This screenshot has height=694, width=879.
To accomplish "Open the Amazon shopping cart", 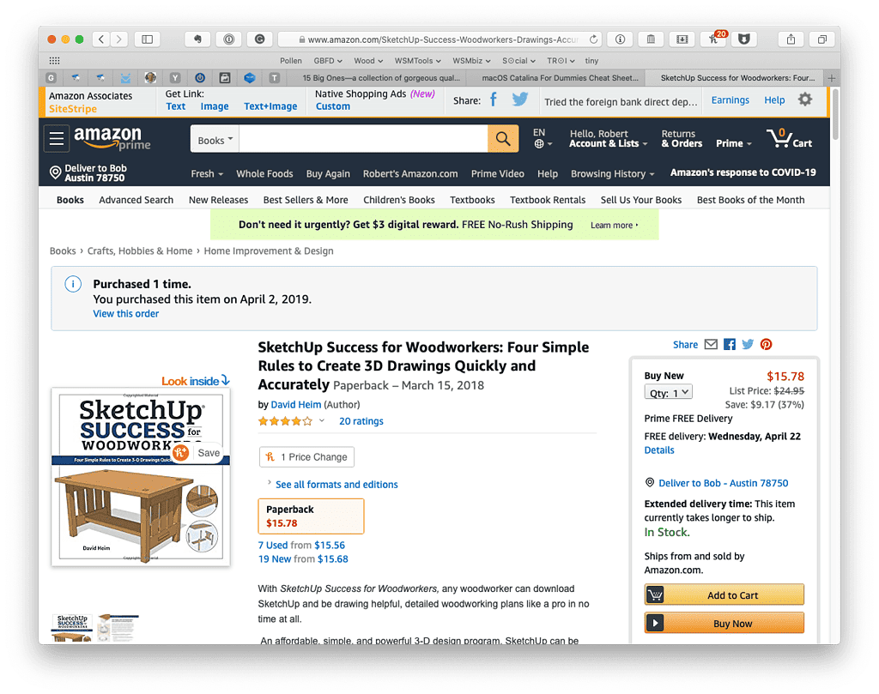I will point(790,138).
